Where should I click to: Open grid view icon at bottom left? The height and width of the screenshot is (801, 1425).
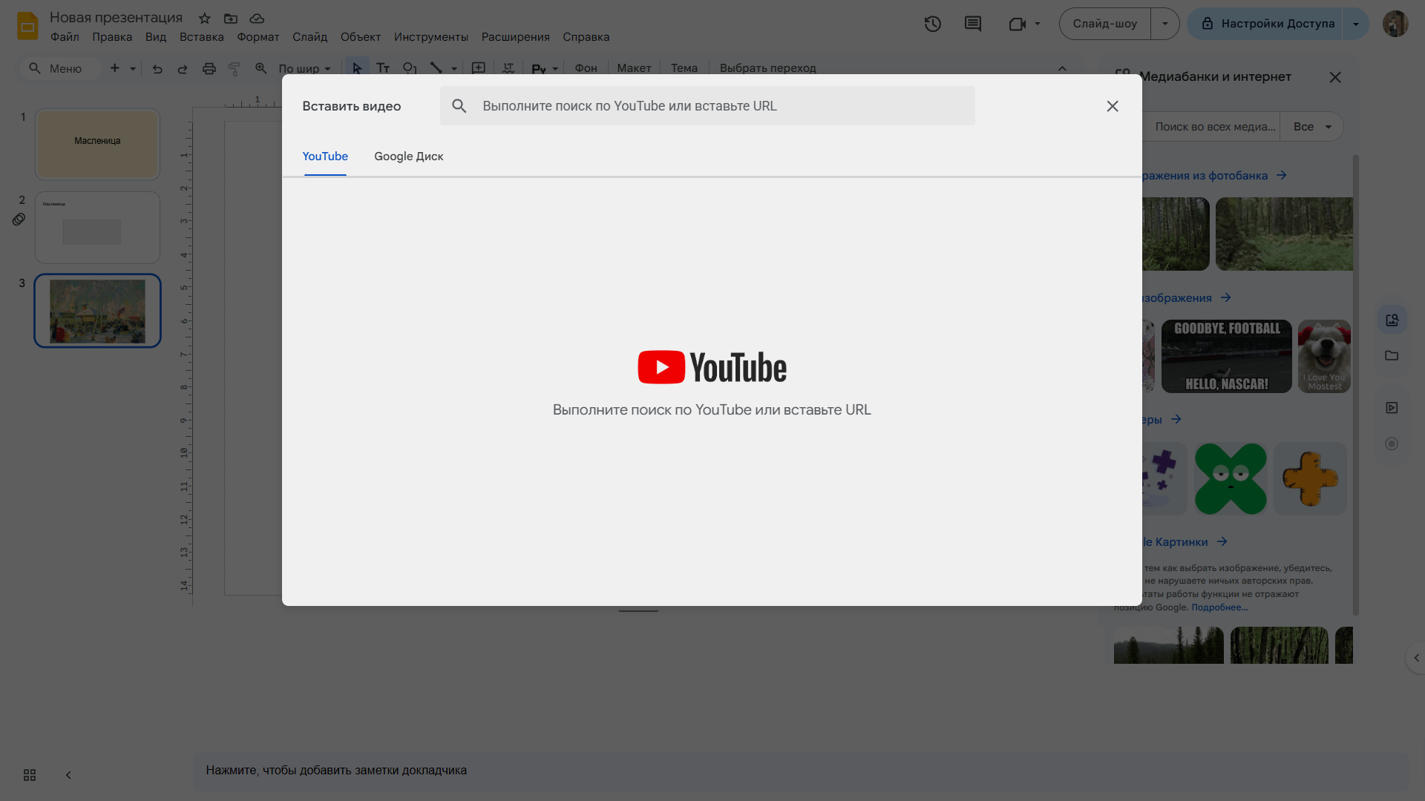(x=30, y=775)
